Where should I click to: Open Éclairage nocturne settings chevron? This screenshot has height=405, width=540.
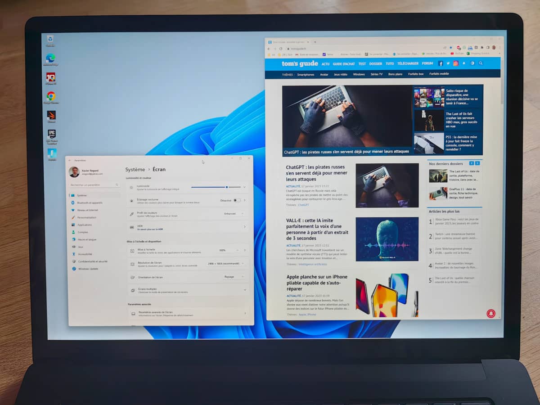tap(245, 200)
